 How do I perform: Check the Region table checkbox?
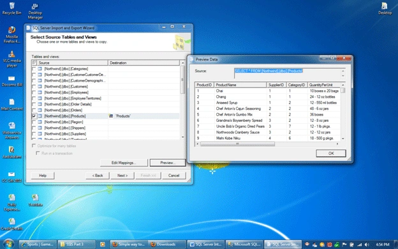[x=34, y=122]
